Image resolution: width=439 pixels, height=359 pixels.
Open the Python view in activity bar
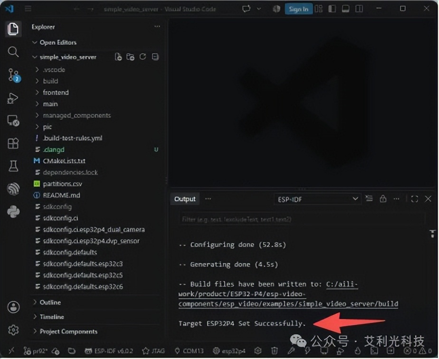(x=13, y=211)
